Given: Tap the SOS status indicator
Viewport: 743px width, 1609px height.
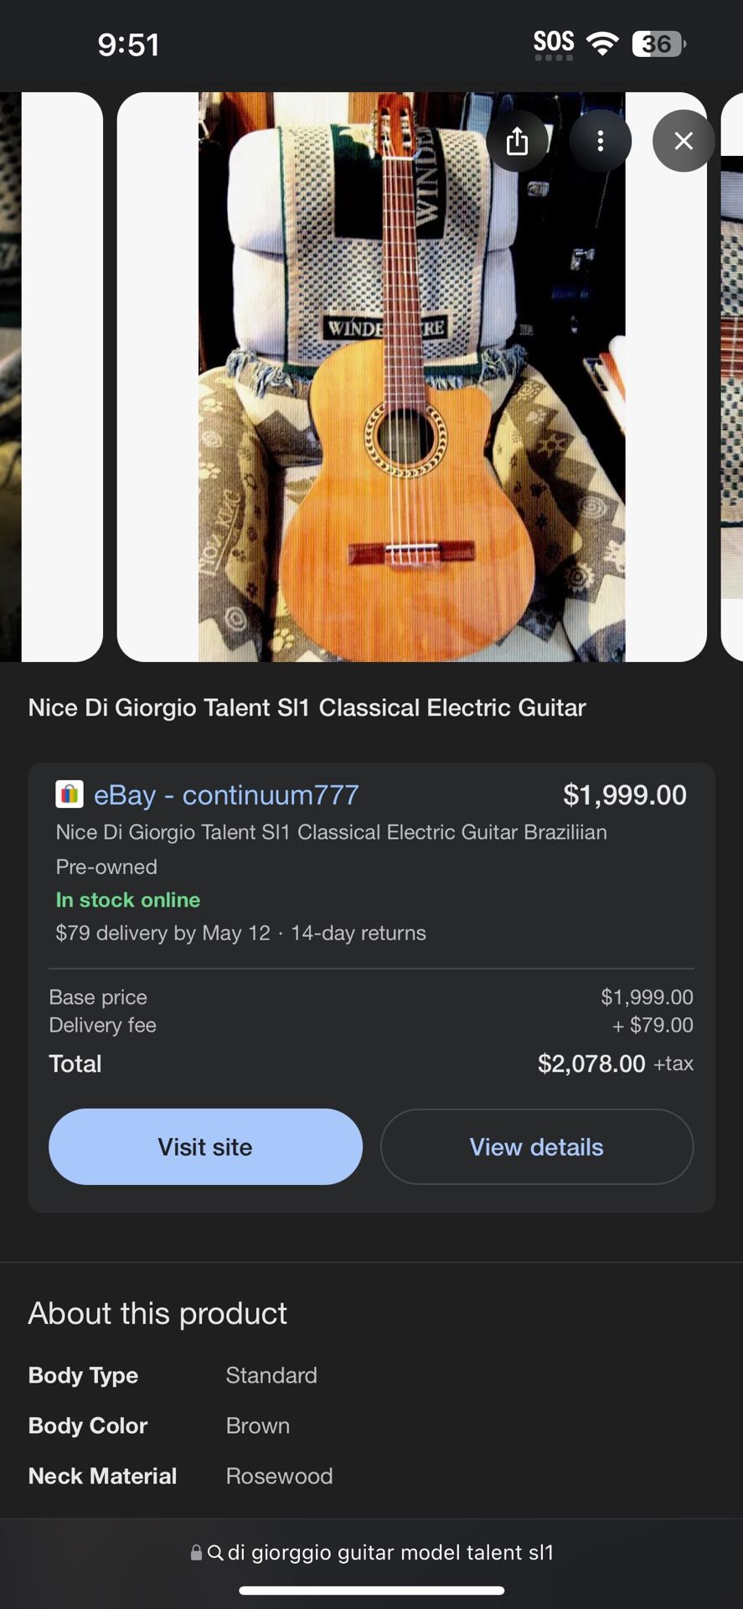Looking at the screenshot, I should [x=554, y=44].
